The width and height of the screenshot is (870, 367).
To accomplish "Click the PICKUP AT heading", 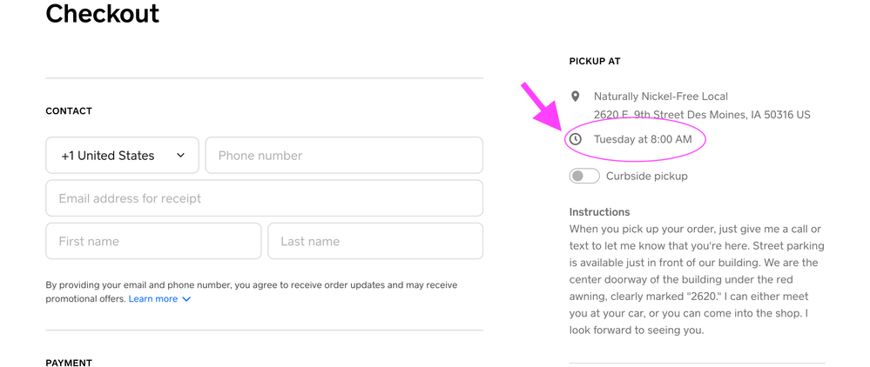I will 595,62.
